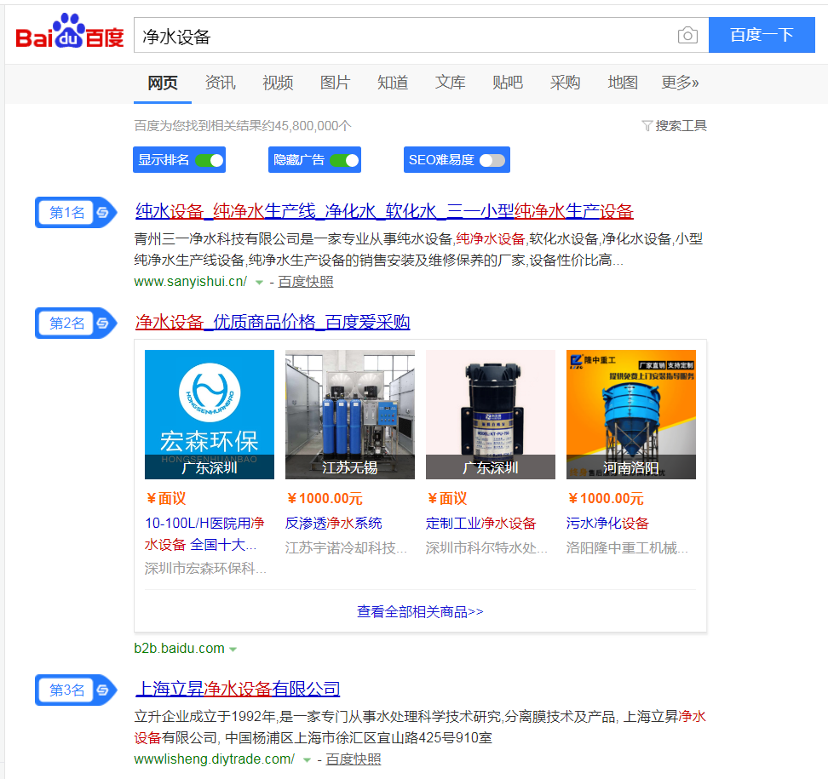Toggle the 显示排名 switch
This screenshot has height=779, width=828.
209,160
